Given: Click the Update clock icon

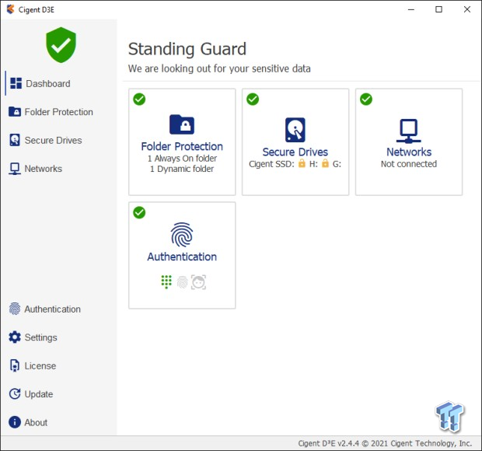Looking at the screenshot, I should coord(15,393).
